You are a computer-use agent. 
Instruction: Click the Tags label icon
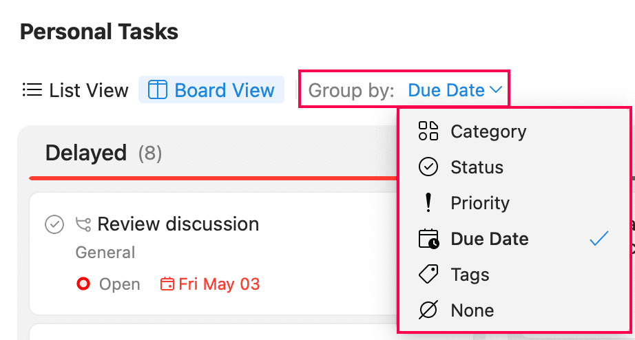tap(428, 275)
